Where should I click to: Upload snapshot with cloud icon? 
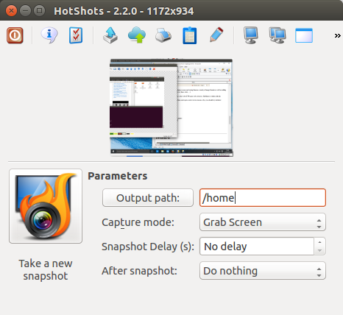pos(137,35)
